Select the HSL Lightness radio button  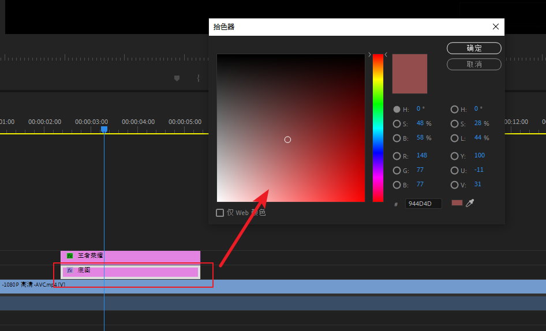pyautogui.click(x=455, y=138)
